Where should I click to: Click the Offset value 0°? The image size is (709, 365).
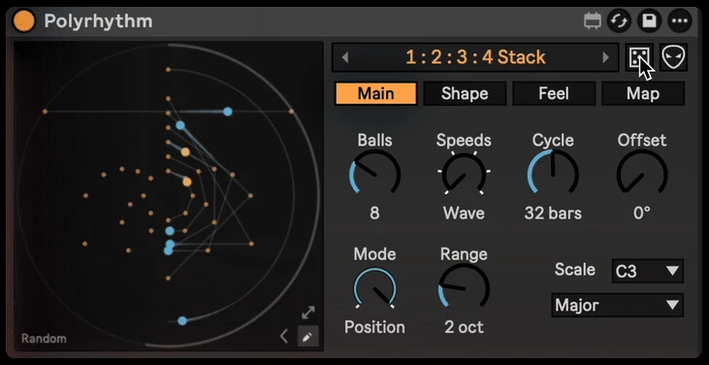click(x=642, y=213)
